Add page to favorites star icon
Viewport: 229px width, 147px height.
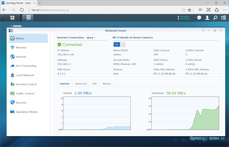tap(189, 10)
